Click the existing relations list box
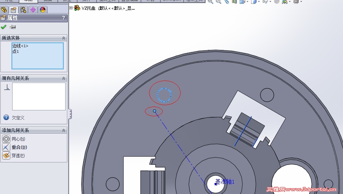 pyautogui.click(x=39, y=96)
